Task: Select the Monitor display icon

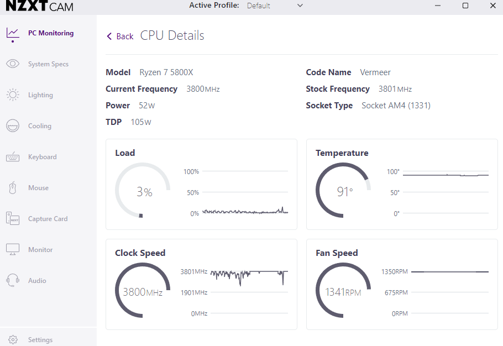Action: point(13,250)
